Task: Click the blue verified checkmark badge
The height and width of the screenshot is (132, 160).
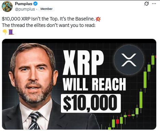Action: (x=35, y=4)
